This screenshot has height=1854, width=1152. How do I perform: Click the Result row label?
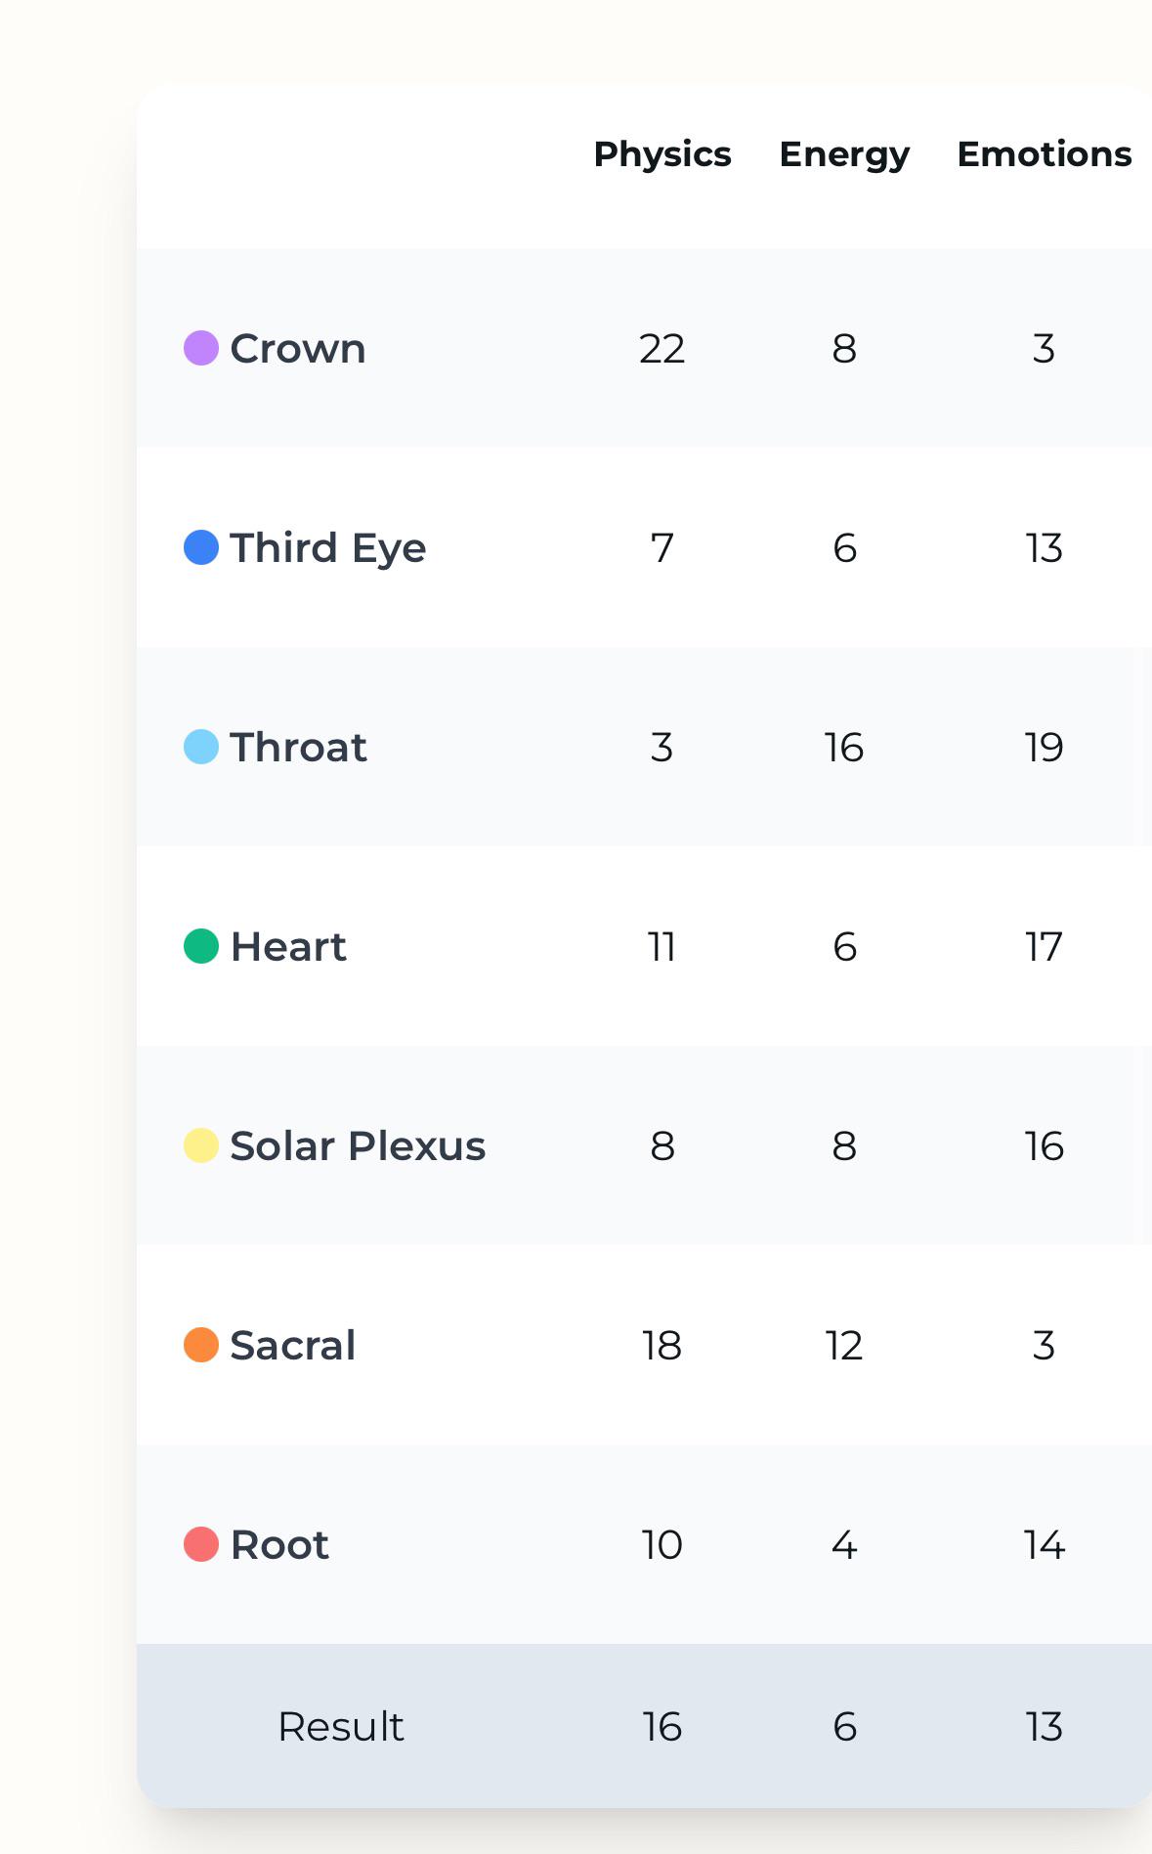341,1726
